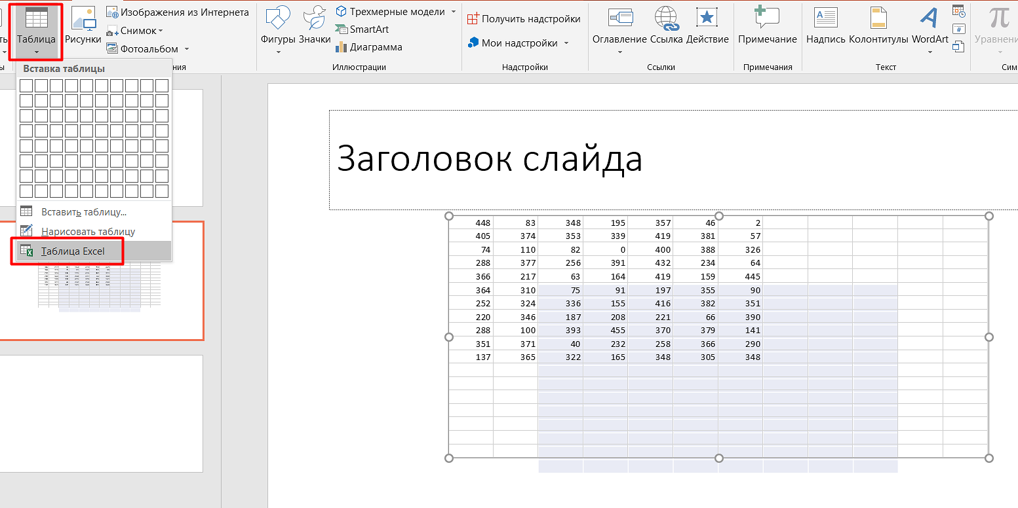Expand the Трехмерные модели dropdown arrow
This screenshot has width=1018, height=508.
click(454, 12)
